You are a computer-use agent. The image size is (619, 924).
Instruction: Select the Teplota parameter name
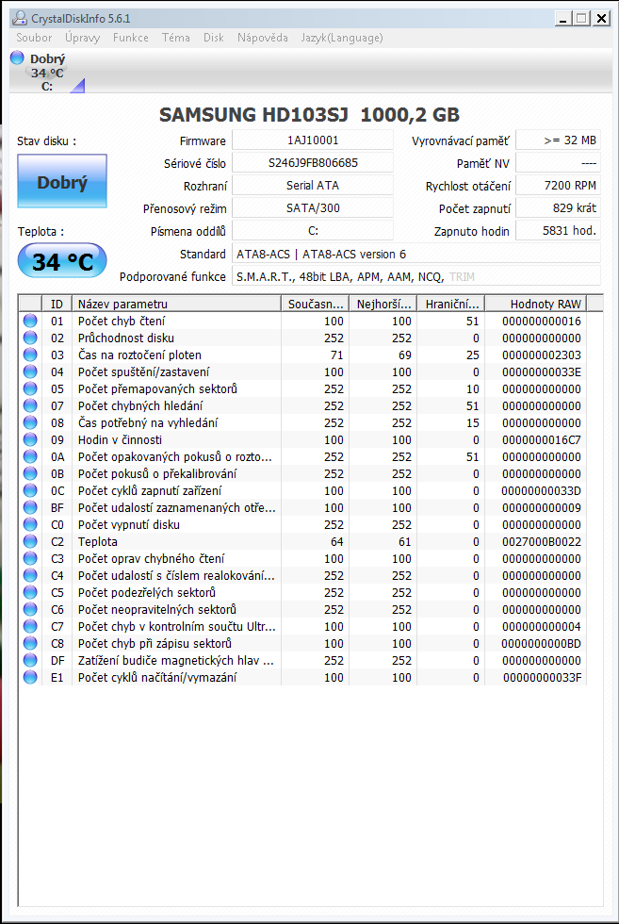(x=98, y=541)
